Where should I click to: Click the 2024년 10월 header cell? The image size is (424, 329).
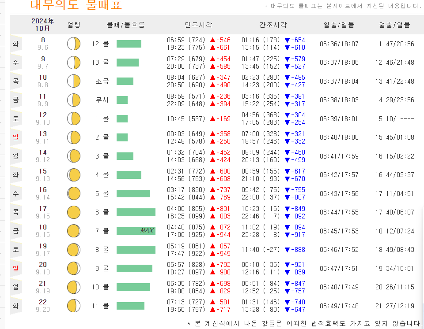coord(42,25)
